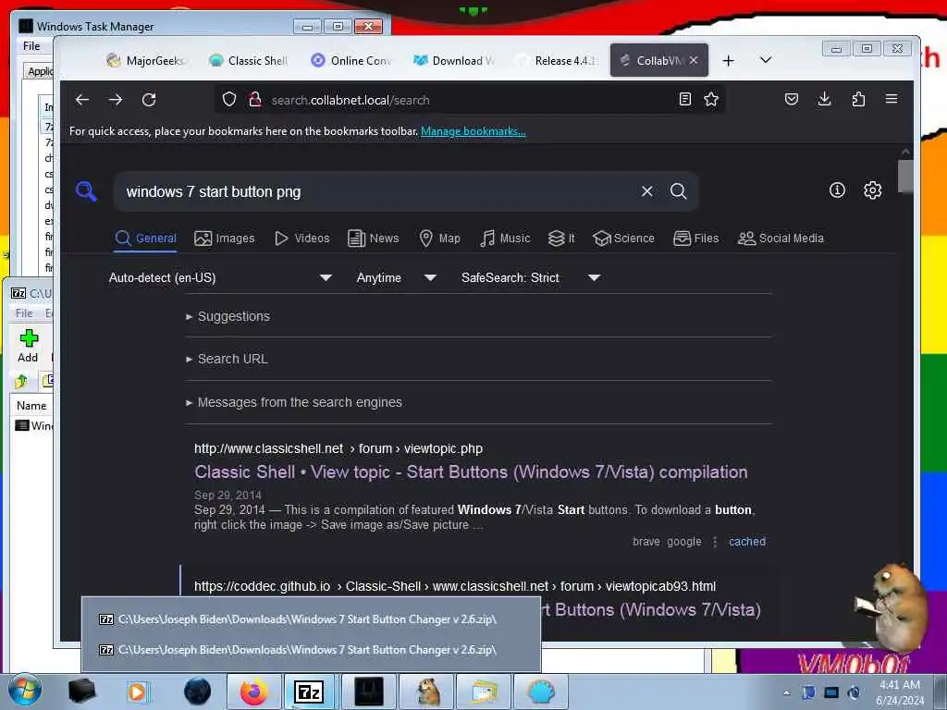Open the cached link of first result
The width and height of the screenshot is (947, 710).
click(747, 542)
